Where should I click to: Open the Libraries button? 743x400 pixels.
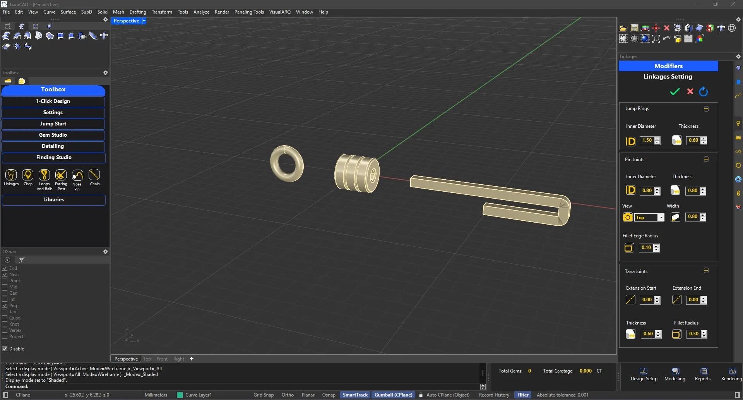(53, 200)
